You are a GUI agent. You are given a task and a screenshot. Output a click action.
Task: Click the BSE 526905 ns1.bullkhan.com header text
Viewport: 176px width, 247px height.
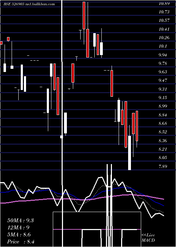pos(29,4)
